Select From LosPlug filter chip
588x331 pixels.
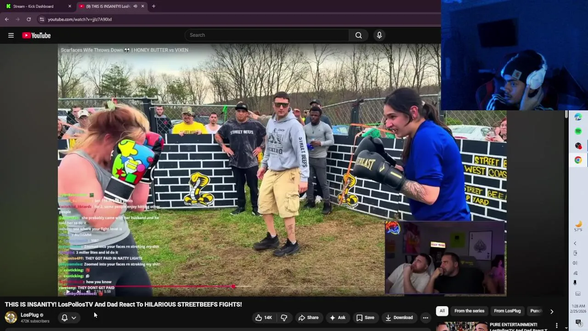[x=507, y=311]
